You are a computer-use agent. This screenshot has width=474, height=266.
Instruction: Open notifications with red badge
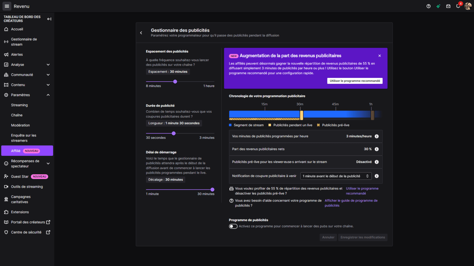point(459,6)
